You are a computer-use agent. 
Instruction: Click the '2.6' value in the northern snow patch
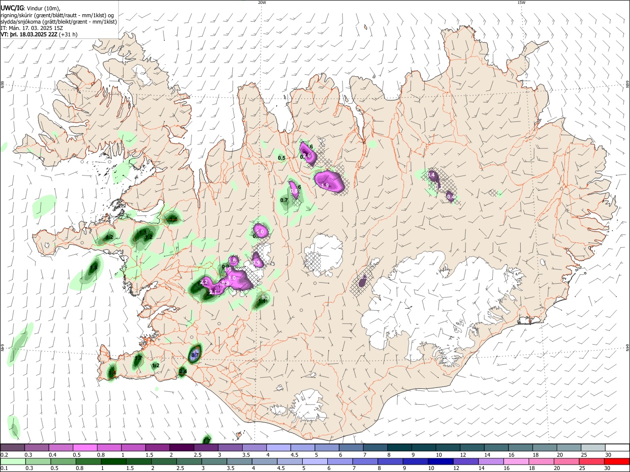[x=307, y=156]
